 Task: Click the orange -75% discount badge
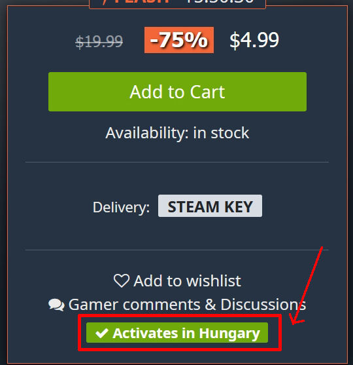(179, 40)
